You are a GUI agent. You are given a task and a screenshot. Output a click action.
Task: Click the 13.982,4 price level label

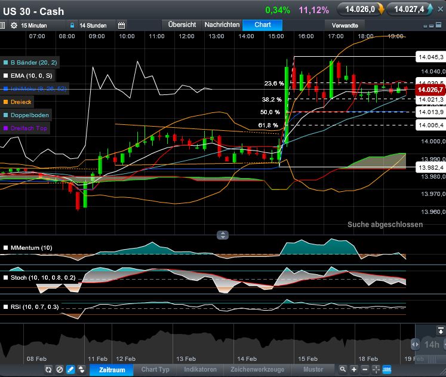[430, 167]
